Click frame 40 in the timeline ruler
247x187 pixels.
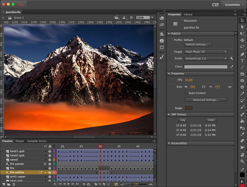pos(138,146)
